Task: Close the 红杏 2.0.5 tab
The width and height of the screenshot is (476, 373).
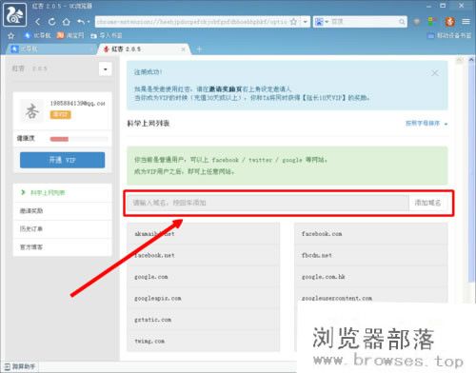Action: click(x=183, y=49)
